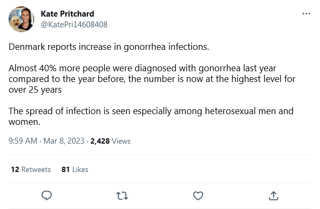
Task: Click Kate Pritchard's profile avatar photo
Action: tap(21, 19)
